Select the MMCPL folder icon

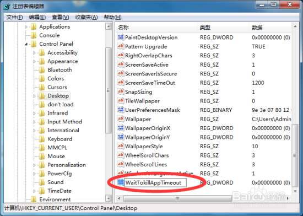tap(42, 148)
